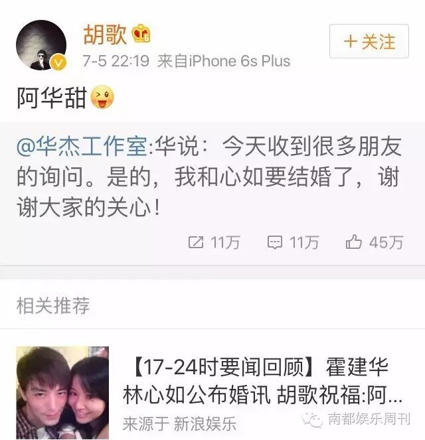Viewport: 425px width, 440px height.
Task: Tap the WeChat logo watermark icon
Action: tap(312, 420)
